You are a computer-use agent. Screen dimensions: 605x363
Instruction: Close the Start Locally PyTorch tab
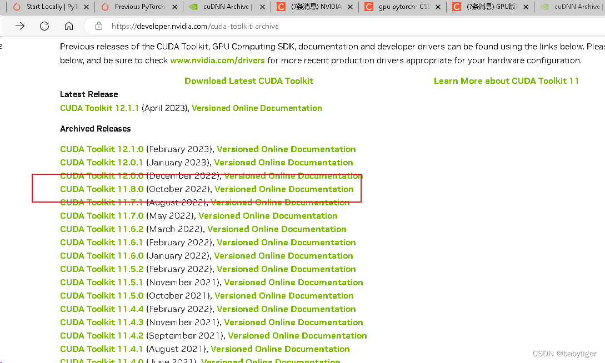click(87, 7)
